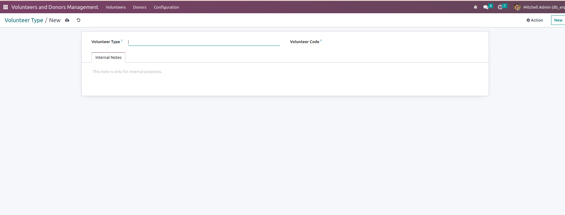Click the New button
This screenshot has height=215, width=565.
(558, 20)
